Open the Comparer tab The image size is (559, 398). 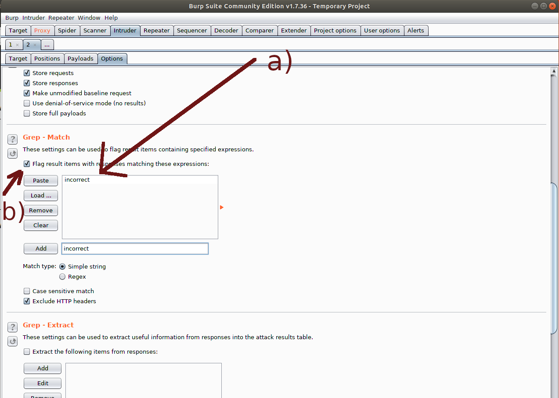(260, 30)
